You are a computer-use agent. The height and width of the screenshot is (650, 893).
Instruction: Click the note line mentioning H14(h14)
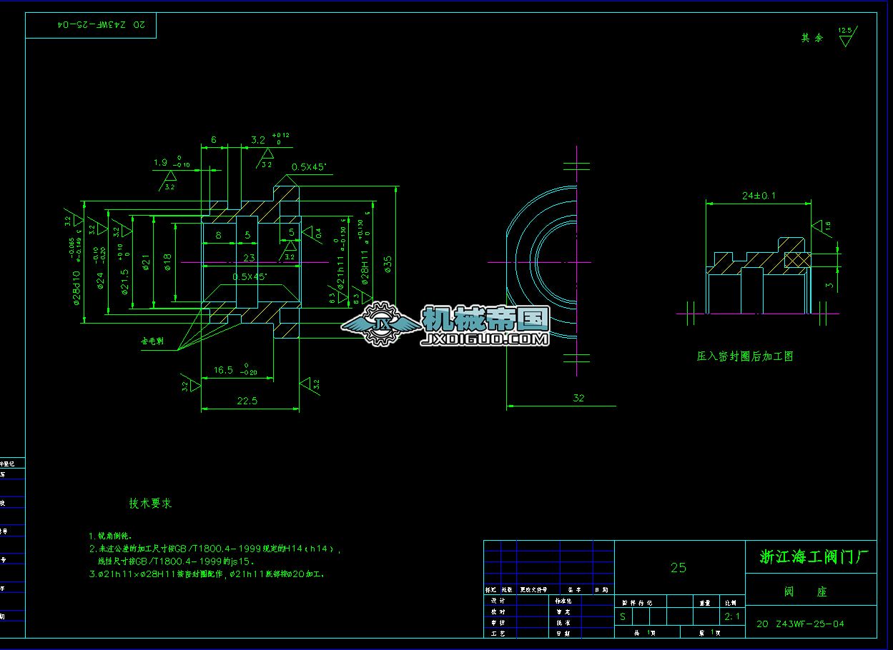215,549
